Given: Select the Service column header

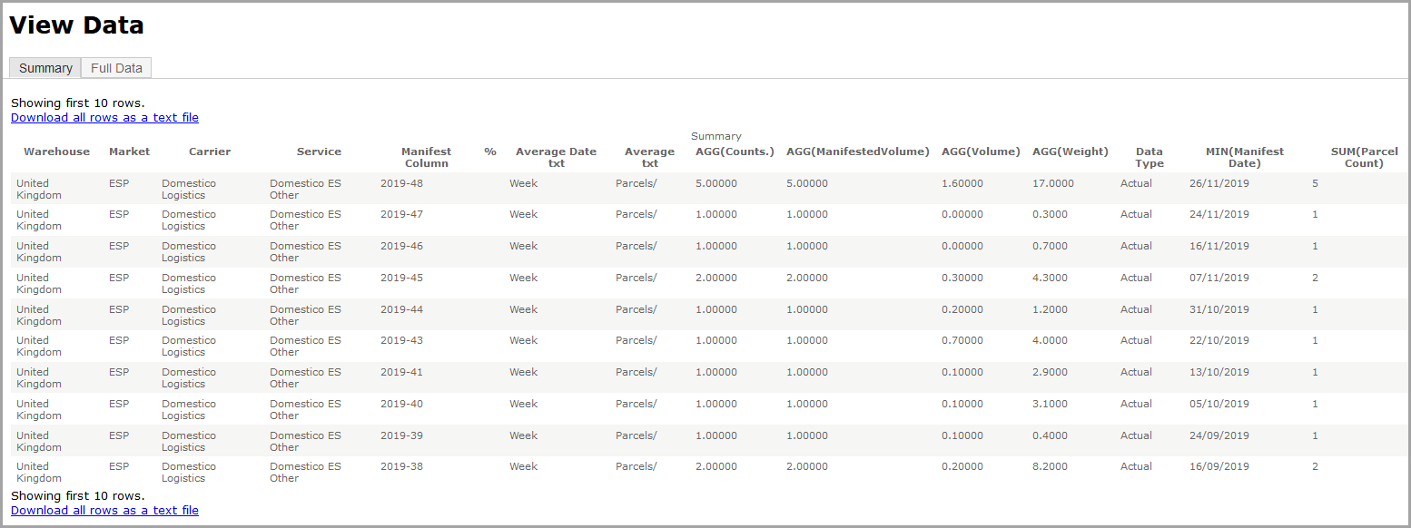Looking at the screenshot, I should (319, 152).
